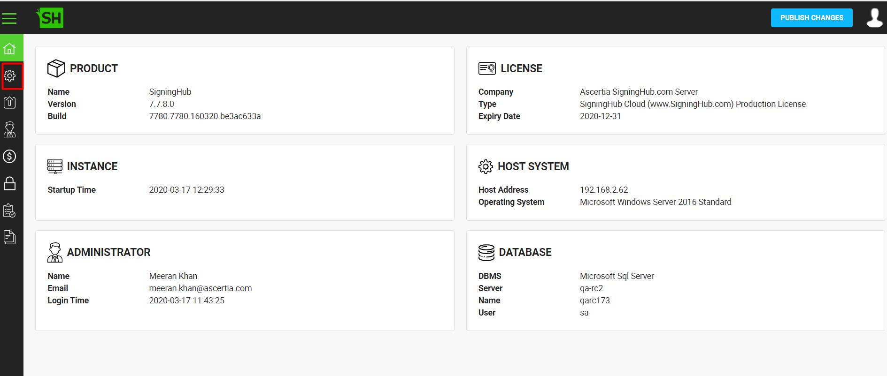Click the HOST SYSTEM heading

(x=533, y=166)
